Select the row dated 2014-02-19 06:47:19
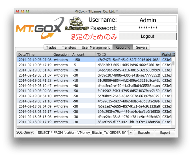This screenshot has height=157, width=192. (94, 65)
